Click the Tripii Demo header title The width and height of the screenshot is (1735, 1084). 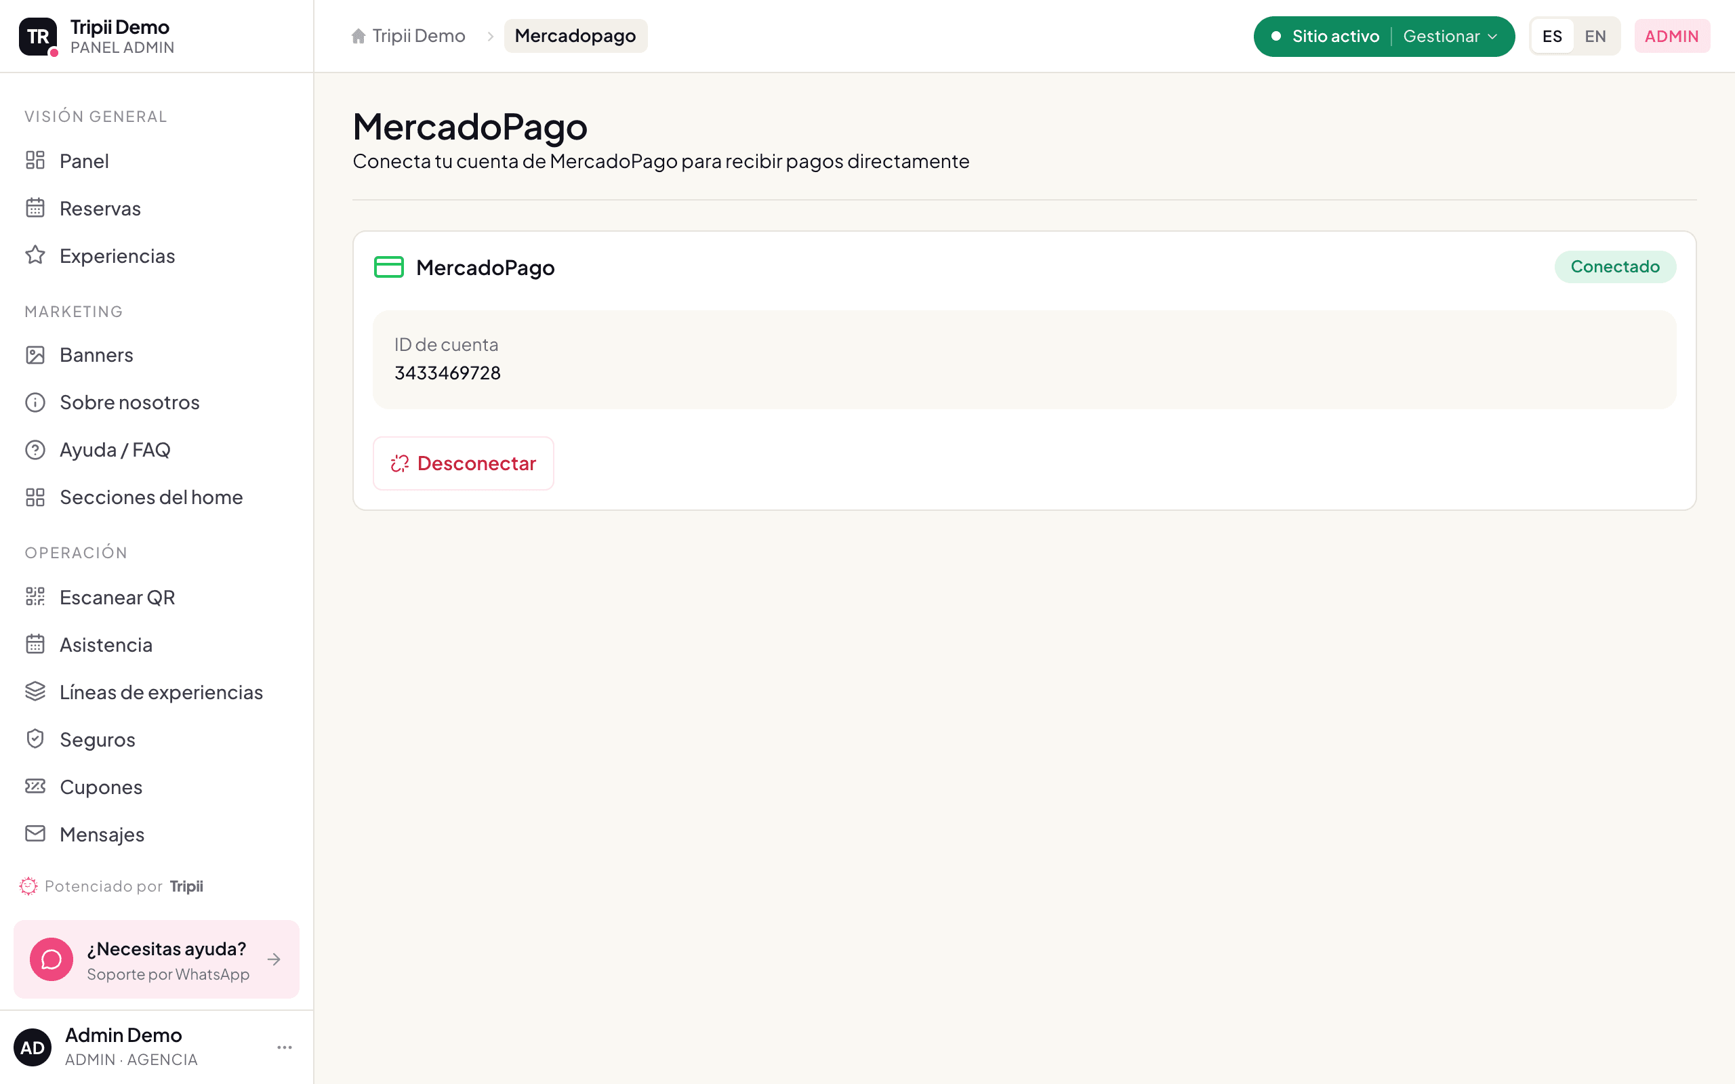(120, 27)
